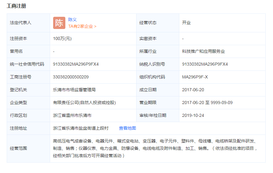Image resolution: width=273 pixels, height=173 pixels.
Task: Select the establishment date 2017-06-20
Action: coord(193,90)
